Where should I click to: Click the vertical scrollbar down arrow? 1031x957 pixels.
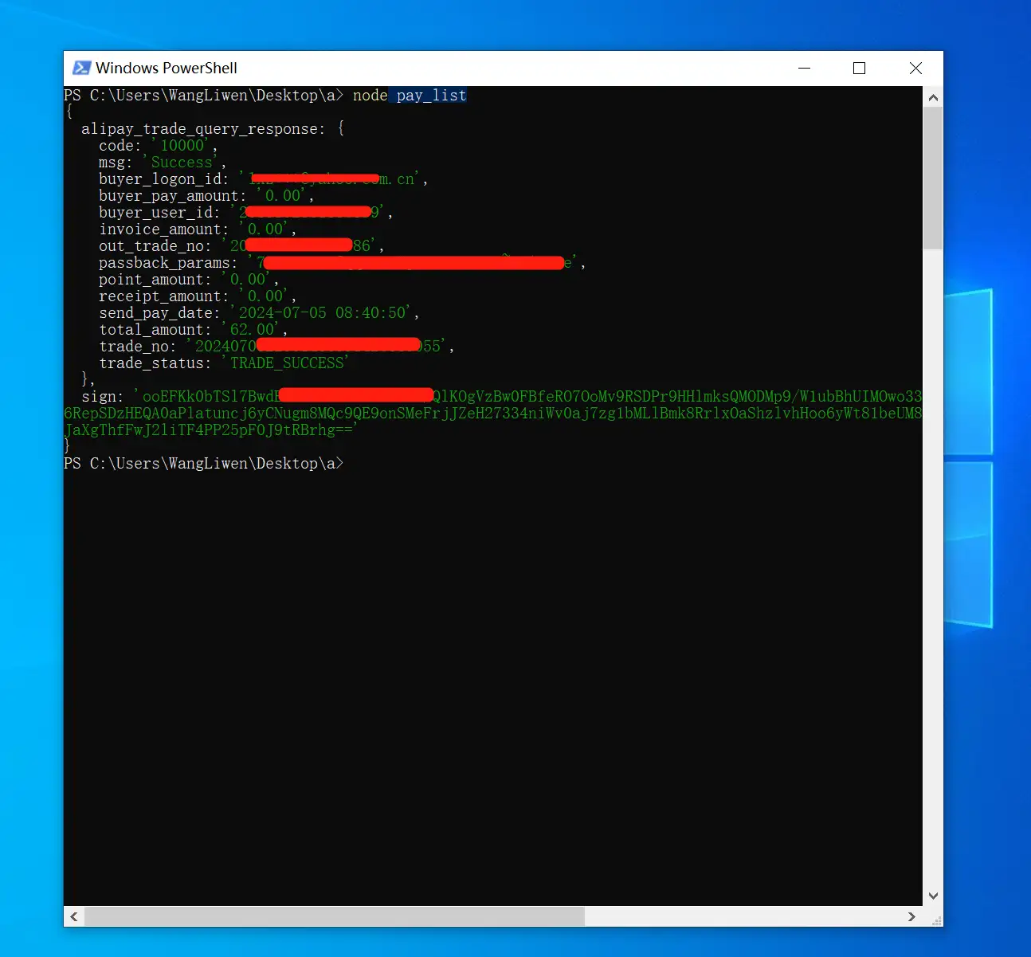[x=933, y=896]
